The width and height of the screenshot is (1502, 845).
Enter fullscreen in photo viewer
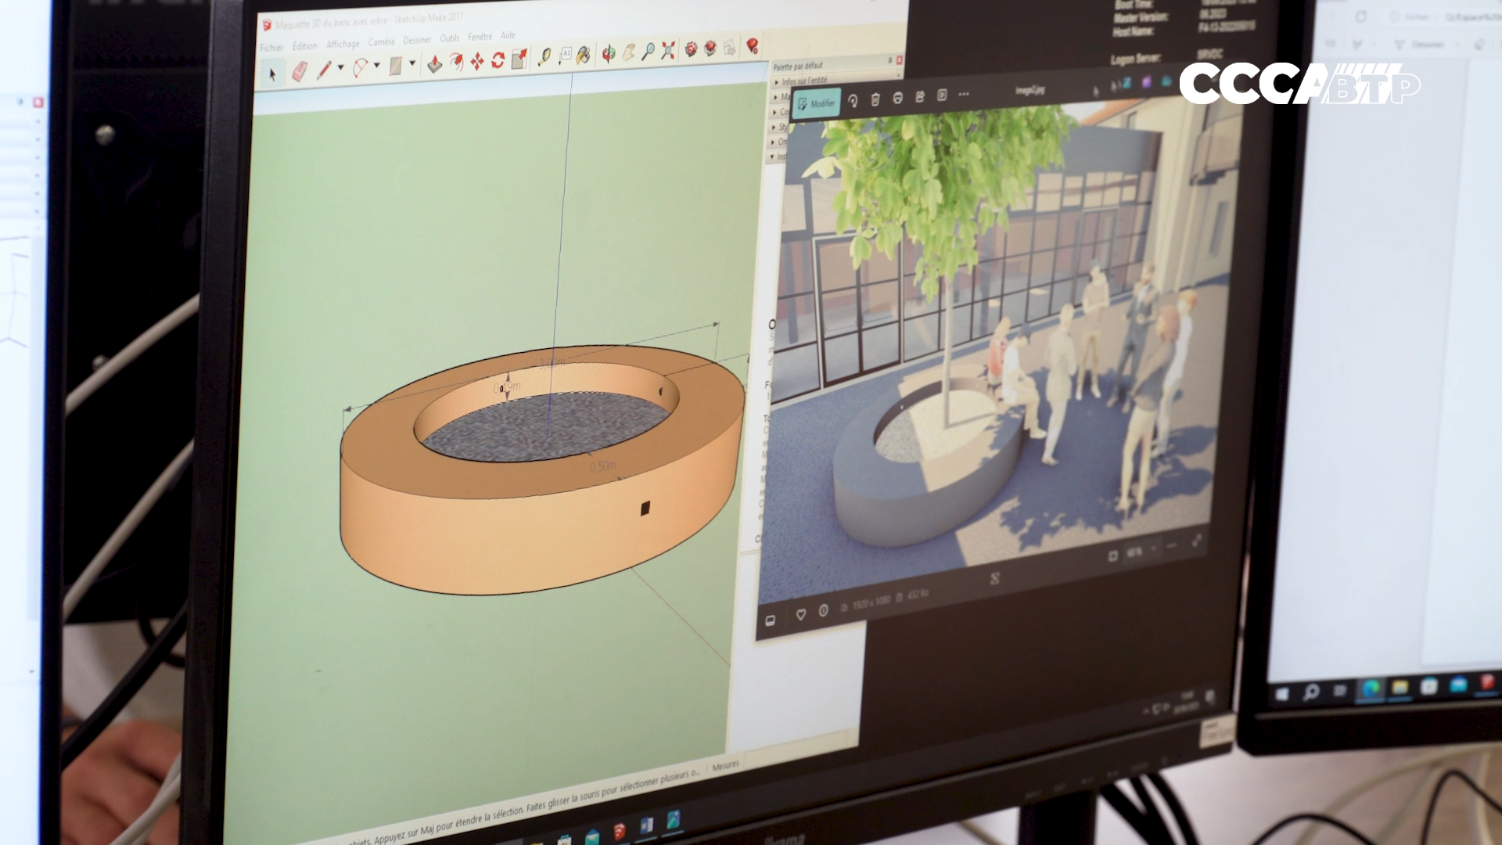coord(1196,541)
